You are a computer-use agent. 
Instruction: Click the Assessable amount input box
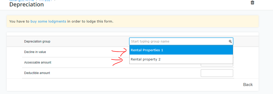(x=217, y=65)
